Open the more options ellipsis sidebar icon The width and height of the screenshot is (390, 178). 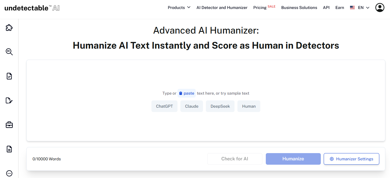(9, 173)
